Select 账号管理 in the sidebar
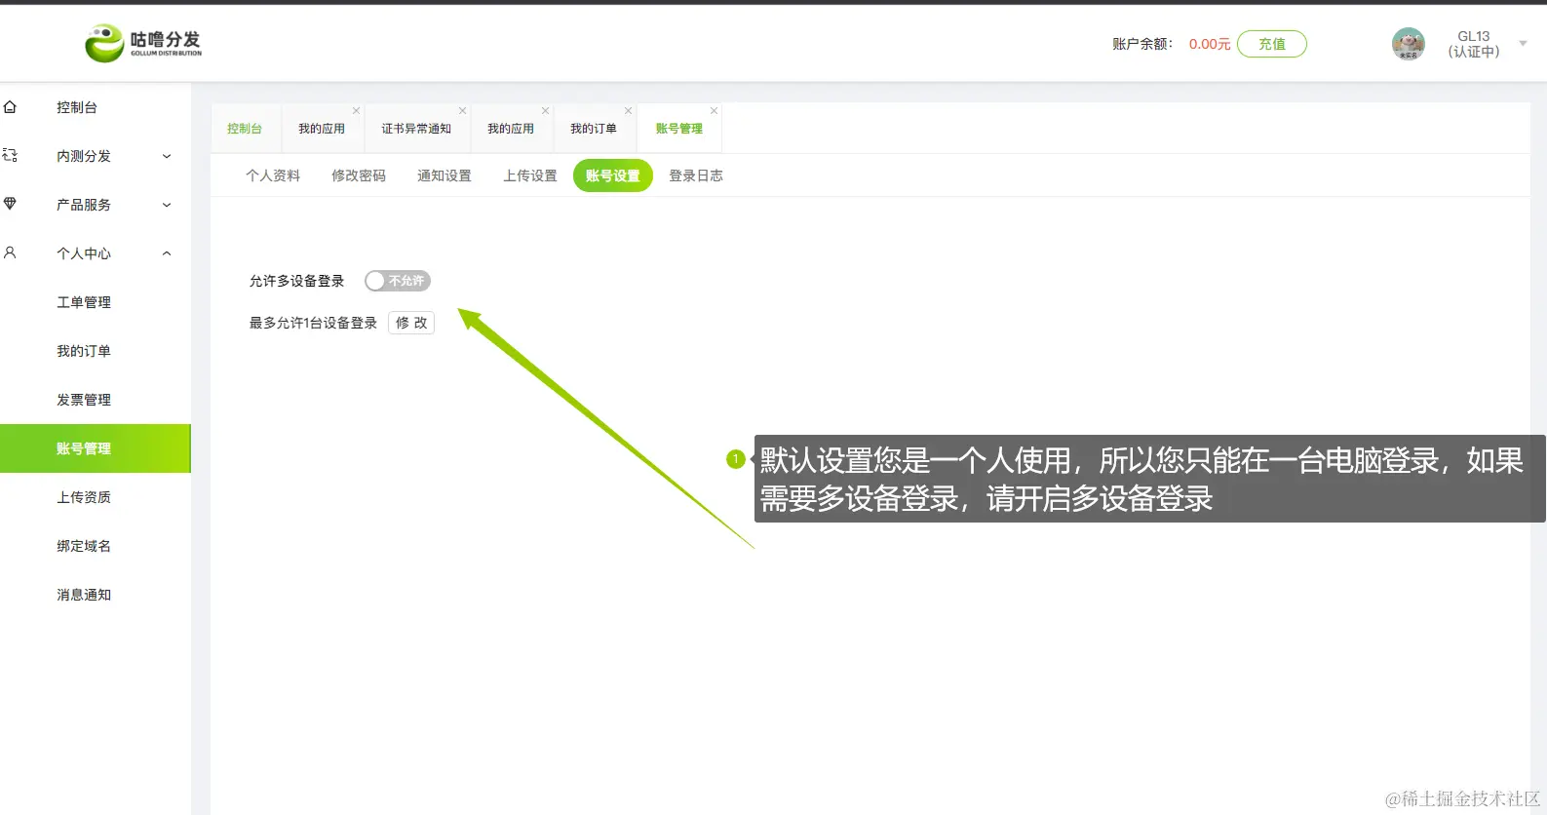Viewport: 1547px width, 815px height. [96, 448]
